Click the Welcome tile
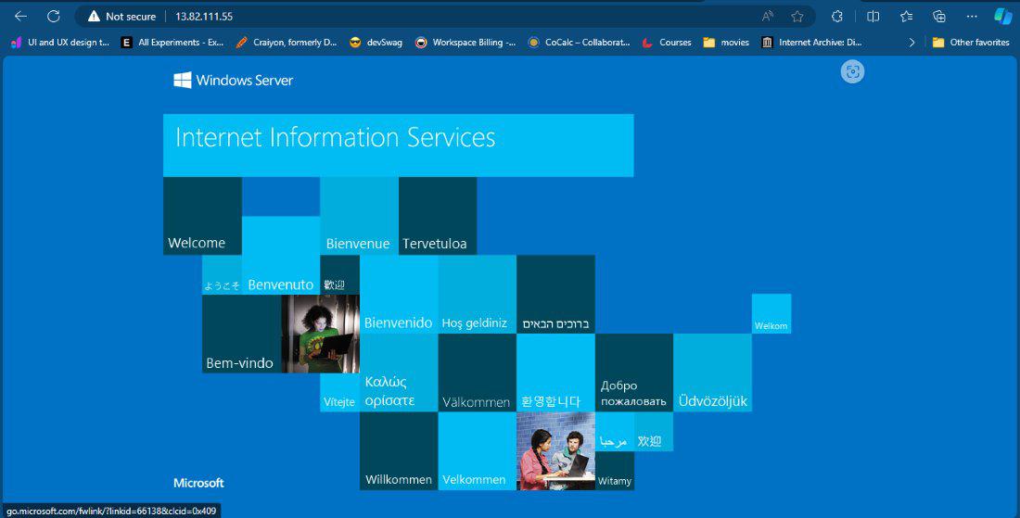The width and height of the screenshot is (1020, 518). click(x=202, y=216)
